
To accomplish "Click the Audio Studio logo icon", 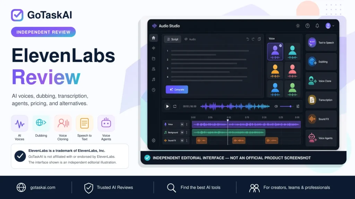I will coord(154,26).
